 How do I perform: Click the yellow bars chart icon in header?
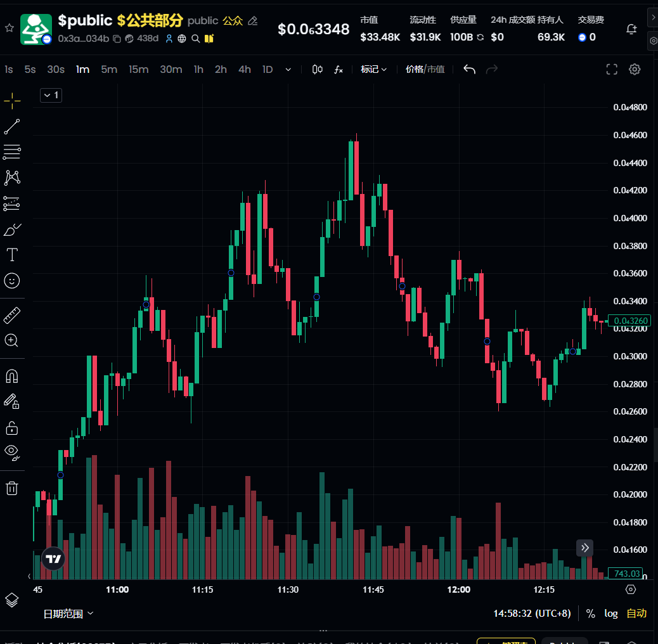pos(209,39)
